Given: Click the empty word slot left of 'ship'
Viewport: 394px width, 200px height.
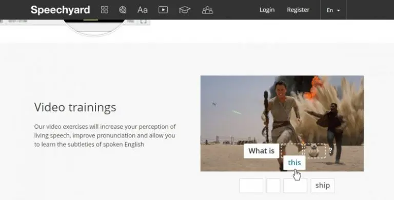Looking at the screenshot, I should tap(295, 186).
